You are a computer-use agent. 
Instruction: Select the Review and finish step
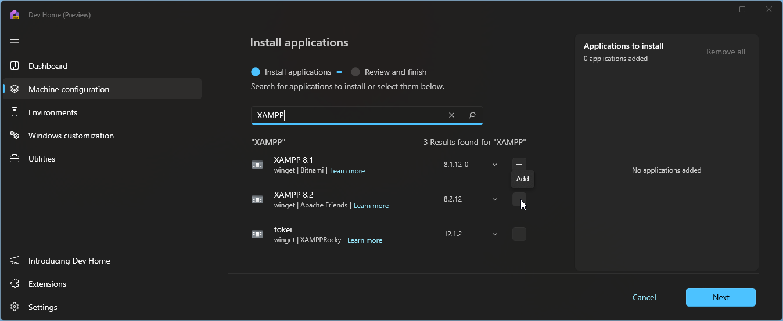point(355,72)
